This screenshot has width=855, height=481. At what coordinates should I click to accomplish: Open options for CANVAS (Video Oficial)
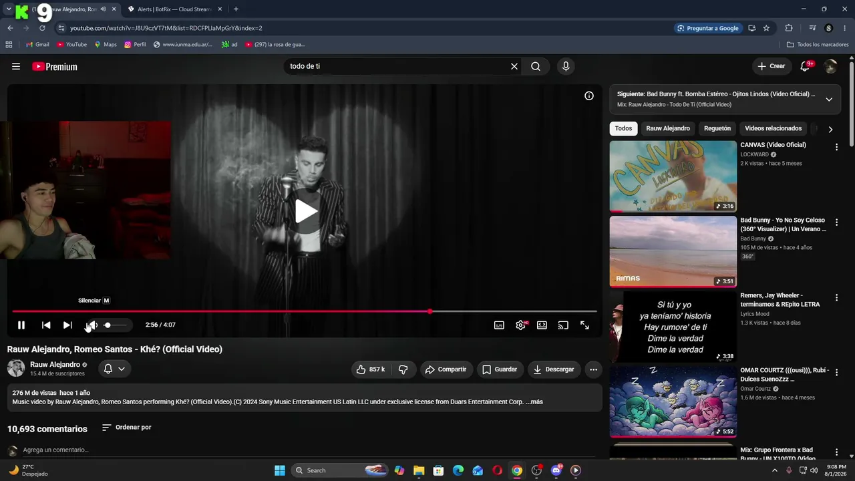(x=836, y=147)
